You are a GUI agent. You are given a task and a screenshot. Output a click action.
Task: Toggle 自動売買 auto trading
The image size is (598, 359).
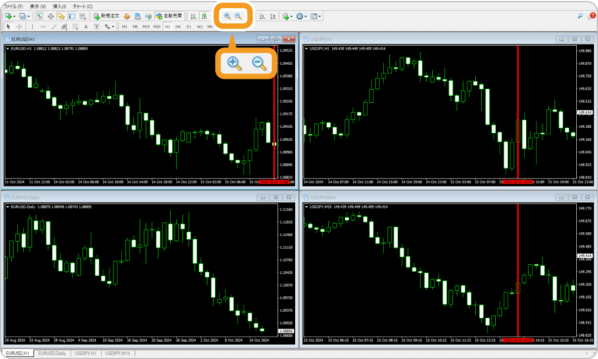click(x=169, y=16)
